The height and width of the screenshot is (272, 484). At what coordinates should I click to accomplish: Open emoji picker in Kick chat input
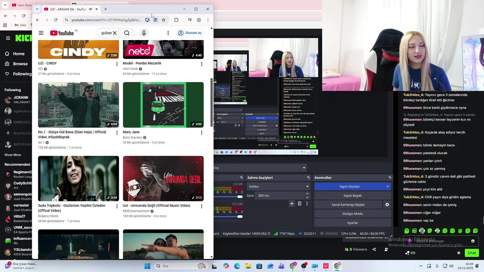tap(473, 241)
